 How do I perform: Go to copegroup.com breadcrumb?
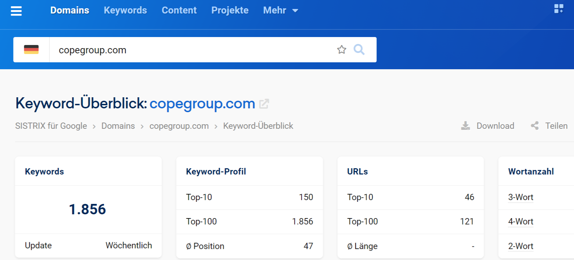pyautogui.click(x=179, y=126)
